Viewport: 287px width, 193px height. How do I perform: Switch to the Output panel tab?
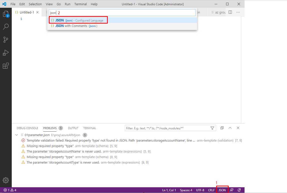coord(73,128)
